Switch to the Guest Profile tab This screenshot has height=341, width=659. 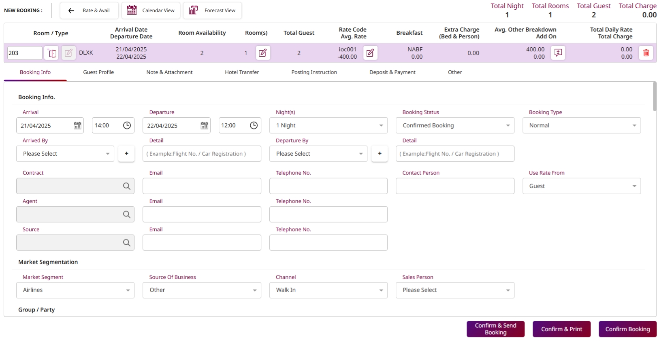click(x=98, y=72)
